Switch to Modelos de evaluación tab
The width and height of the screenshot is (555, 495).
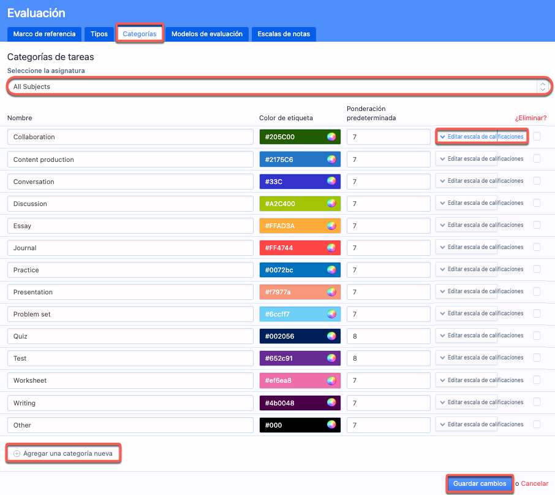[207, 34]
